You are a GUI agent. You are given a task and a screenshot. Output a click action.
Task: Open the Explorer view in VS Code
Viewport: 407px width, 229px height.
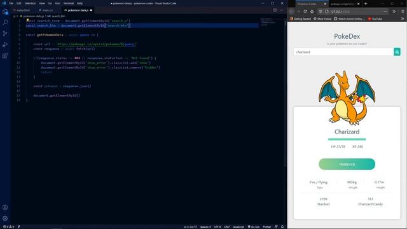[5, 11]
